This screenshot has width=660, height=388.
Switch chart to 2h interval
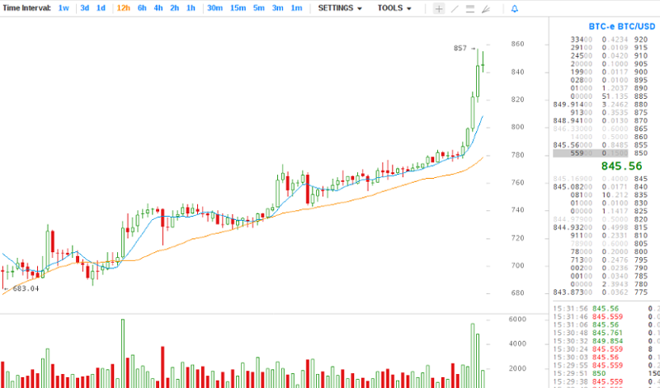174,8
